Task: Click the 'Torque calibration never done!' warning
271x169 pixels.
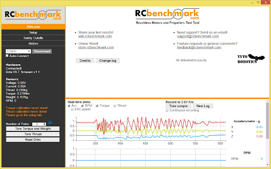Action: [x=27, y=108]
